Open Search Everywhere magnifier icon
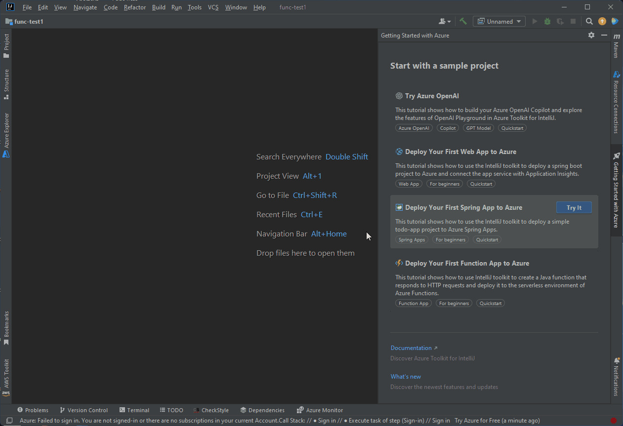Screen dimensions: 623x426 tap(589, 21)
